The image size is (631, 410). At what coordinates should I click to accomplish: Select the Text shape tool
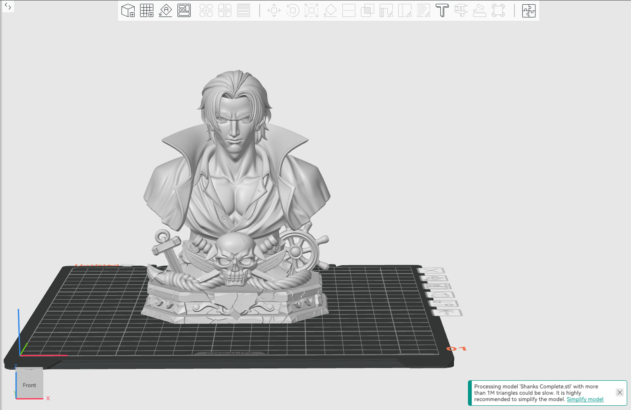click(442, 11)
